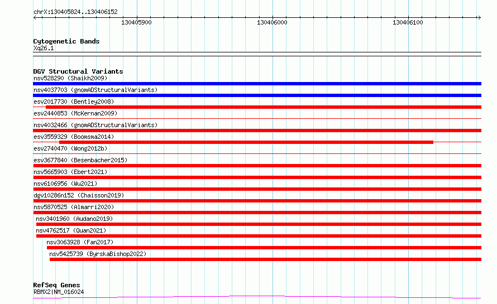Open esv3559329 (Boomsma2014) variant label

tap(74, 137)
